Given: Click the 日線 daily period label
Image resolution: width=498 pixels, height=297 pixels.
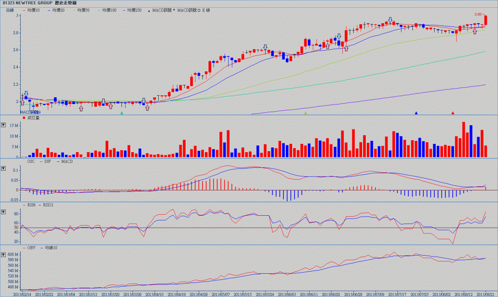Looking at the screenshot, I should click(10, 10).
